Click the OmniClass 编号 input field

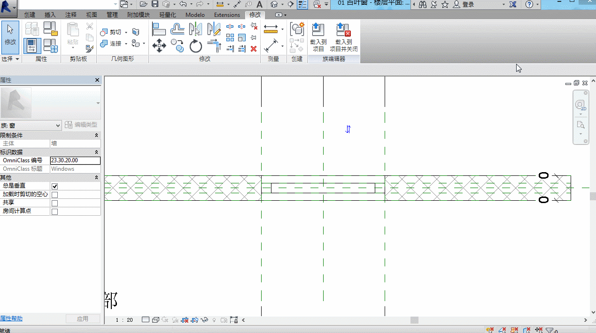[75, 160]
